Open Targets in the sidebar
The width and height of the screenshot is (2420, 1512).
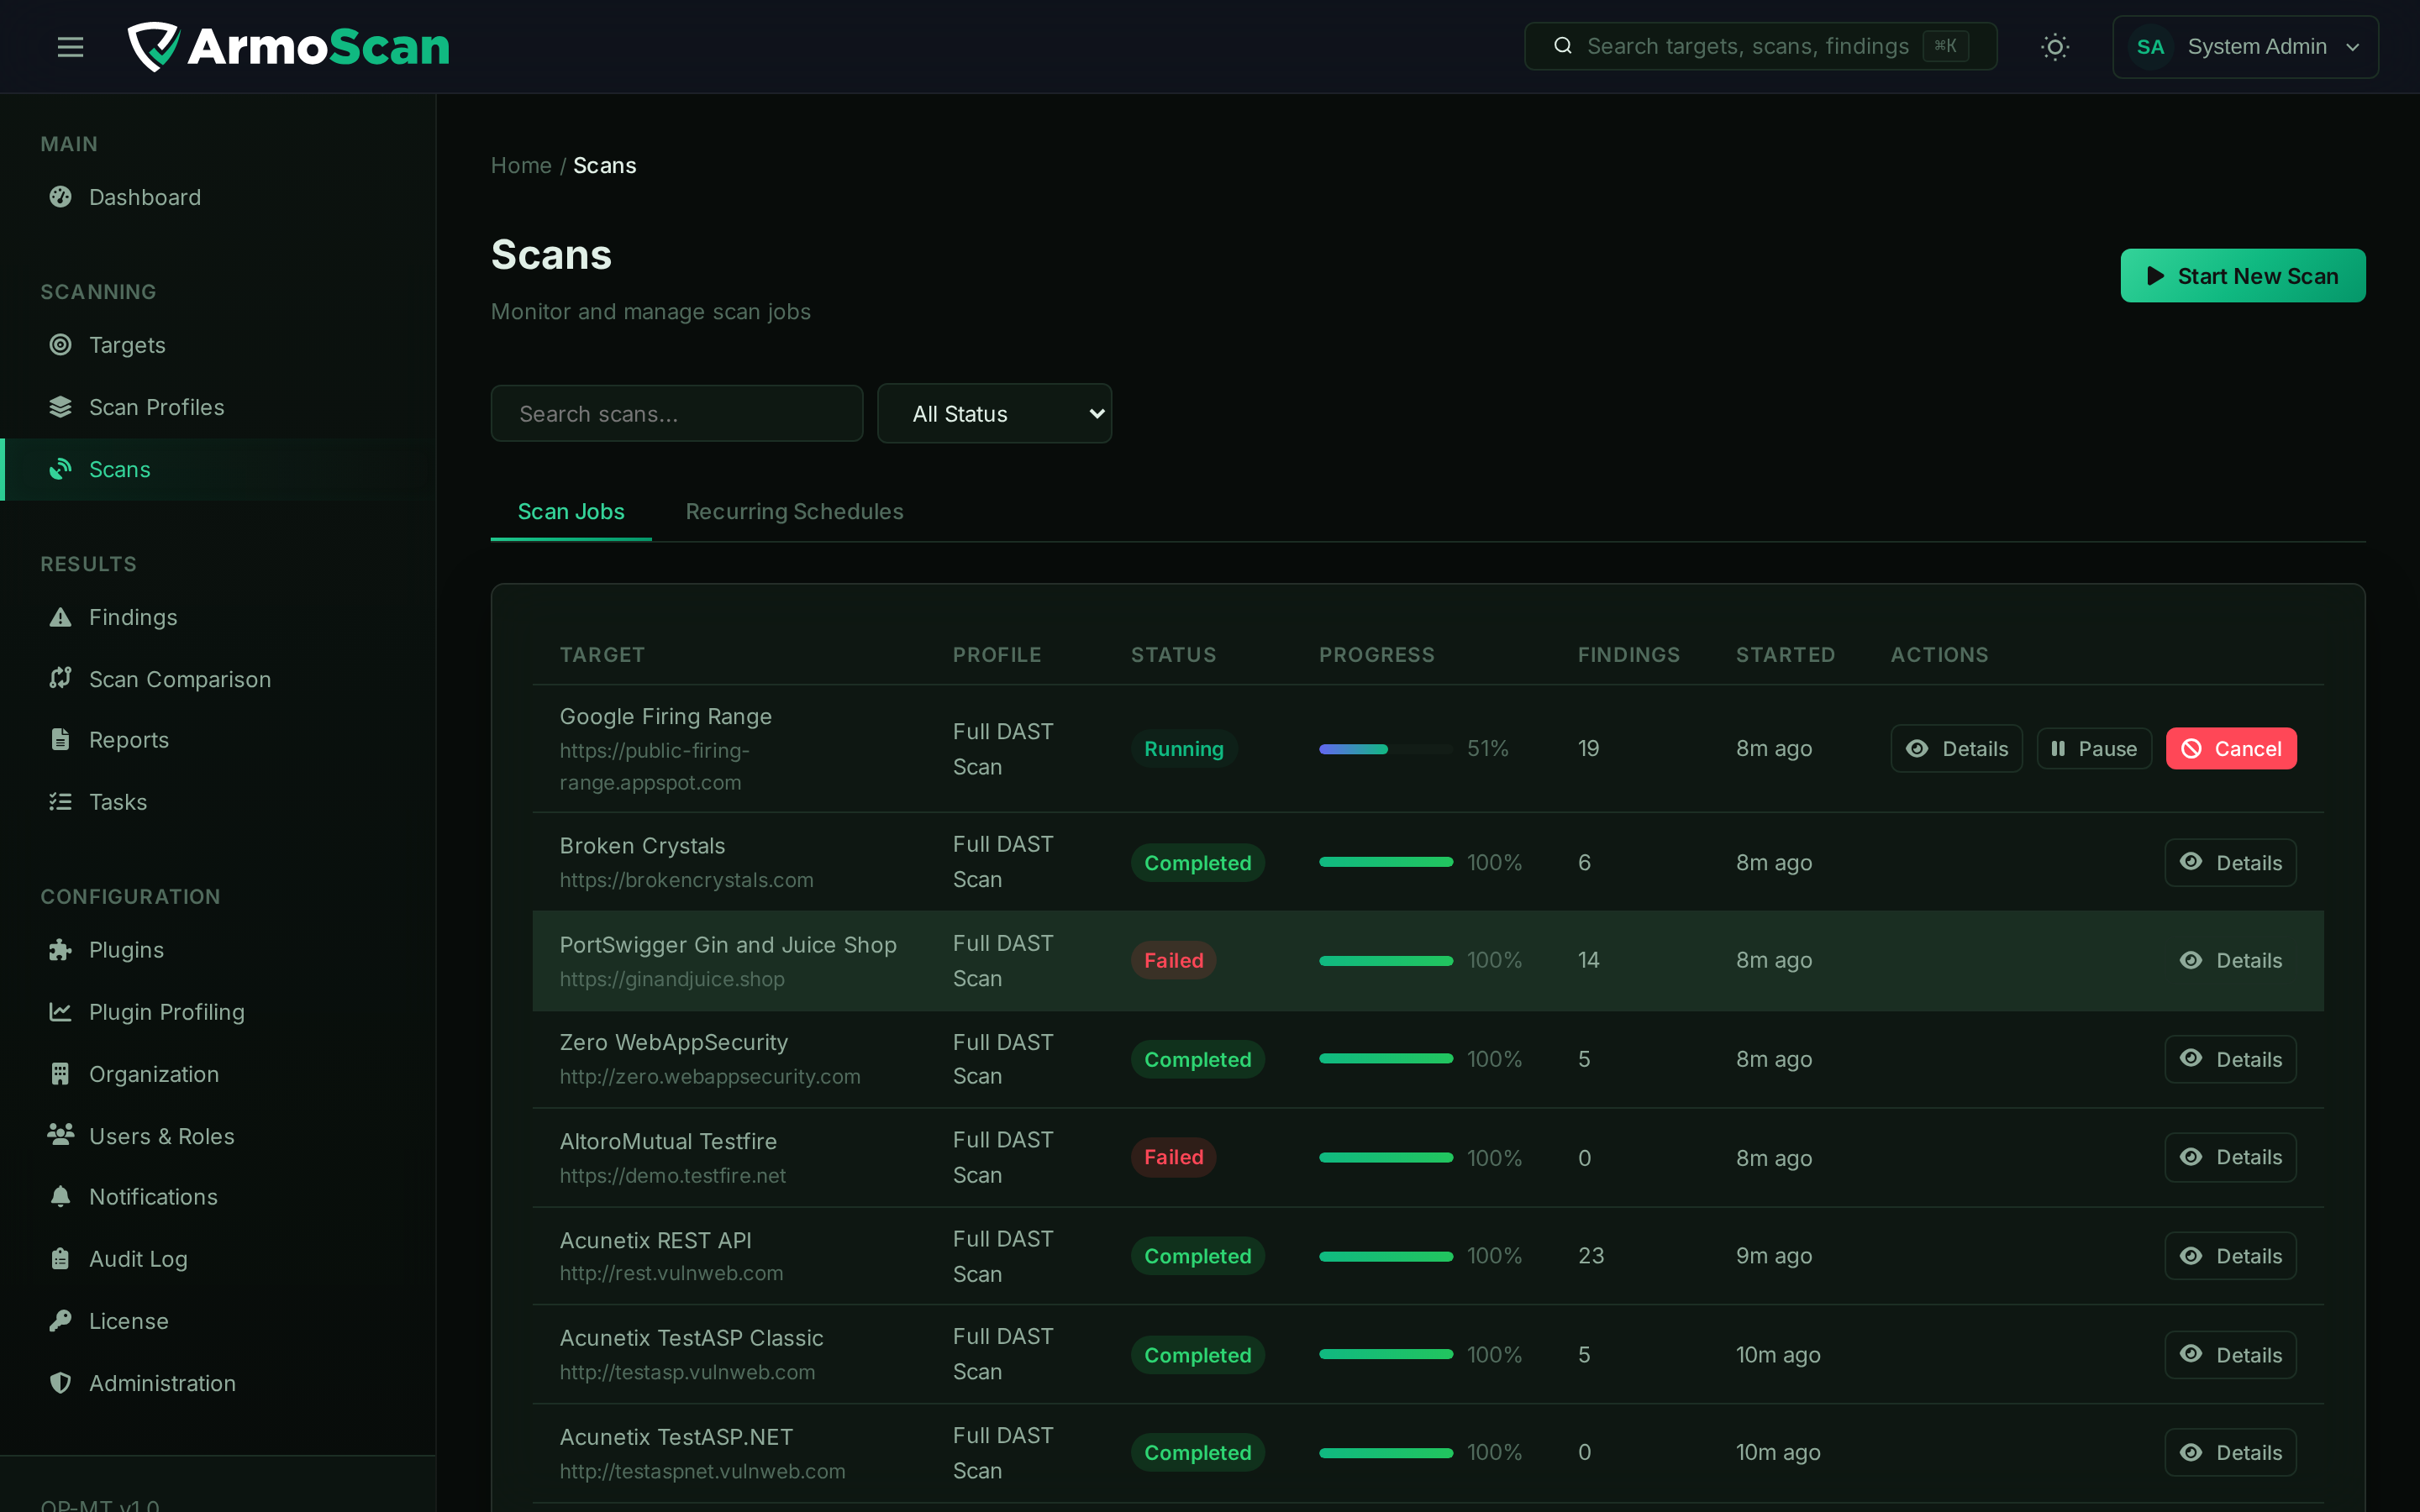pyautogui.click(x=218, y=345)
